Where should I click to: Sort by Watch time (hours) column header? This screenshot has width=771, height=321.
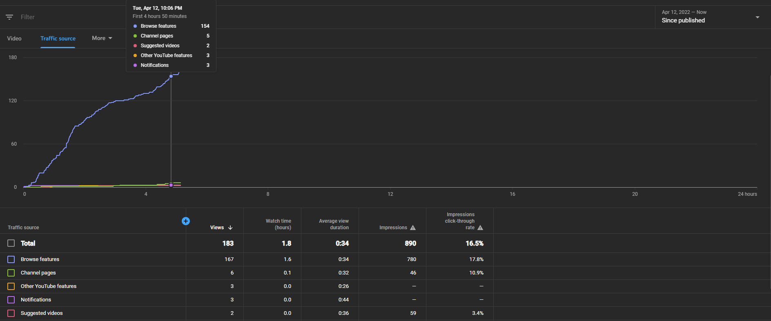coord(279,224)
